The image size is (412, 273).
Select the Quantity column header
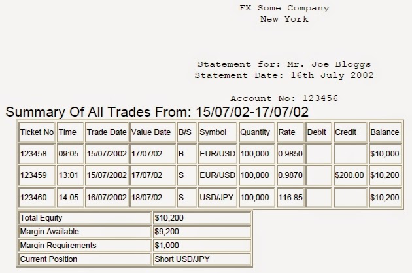[x=257, y=132]
